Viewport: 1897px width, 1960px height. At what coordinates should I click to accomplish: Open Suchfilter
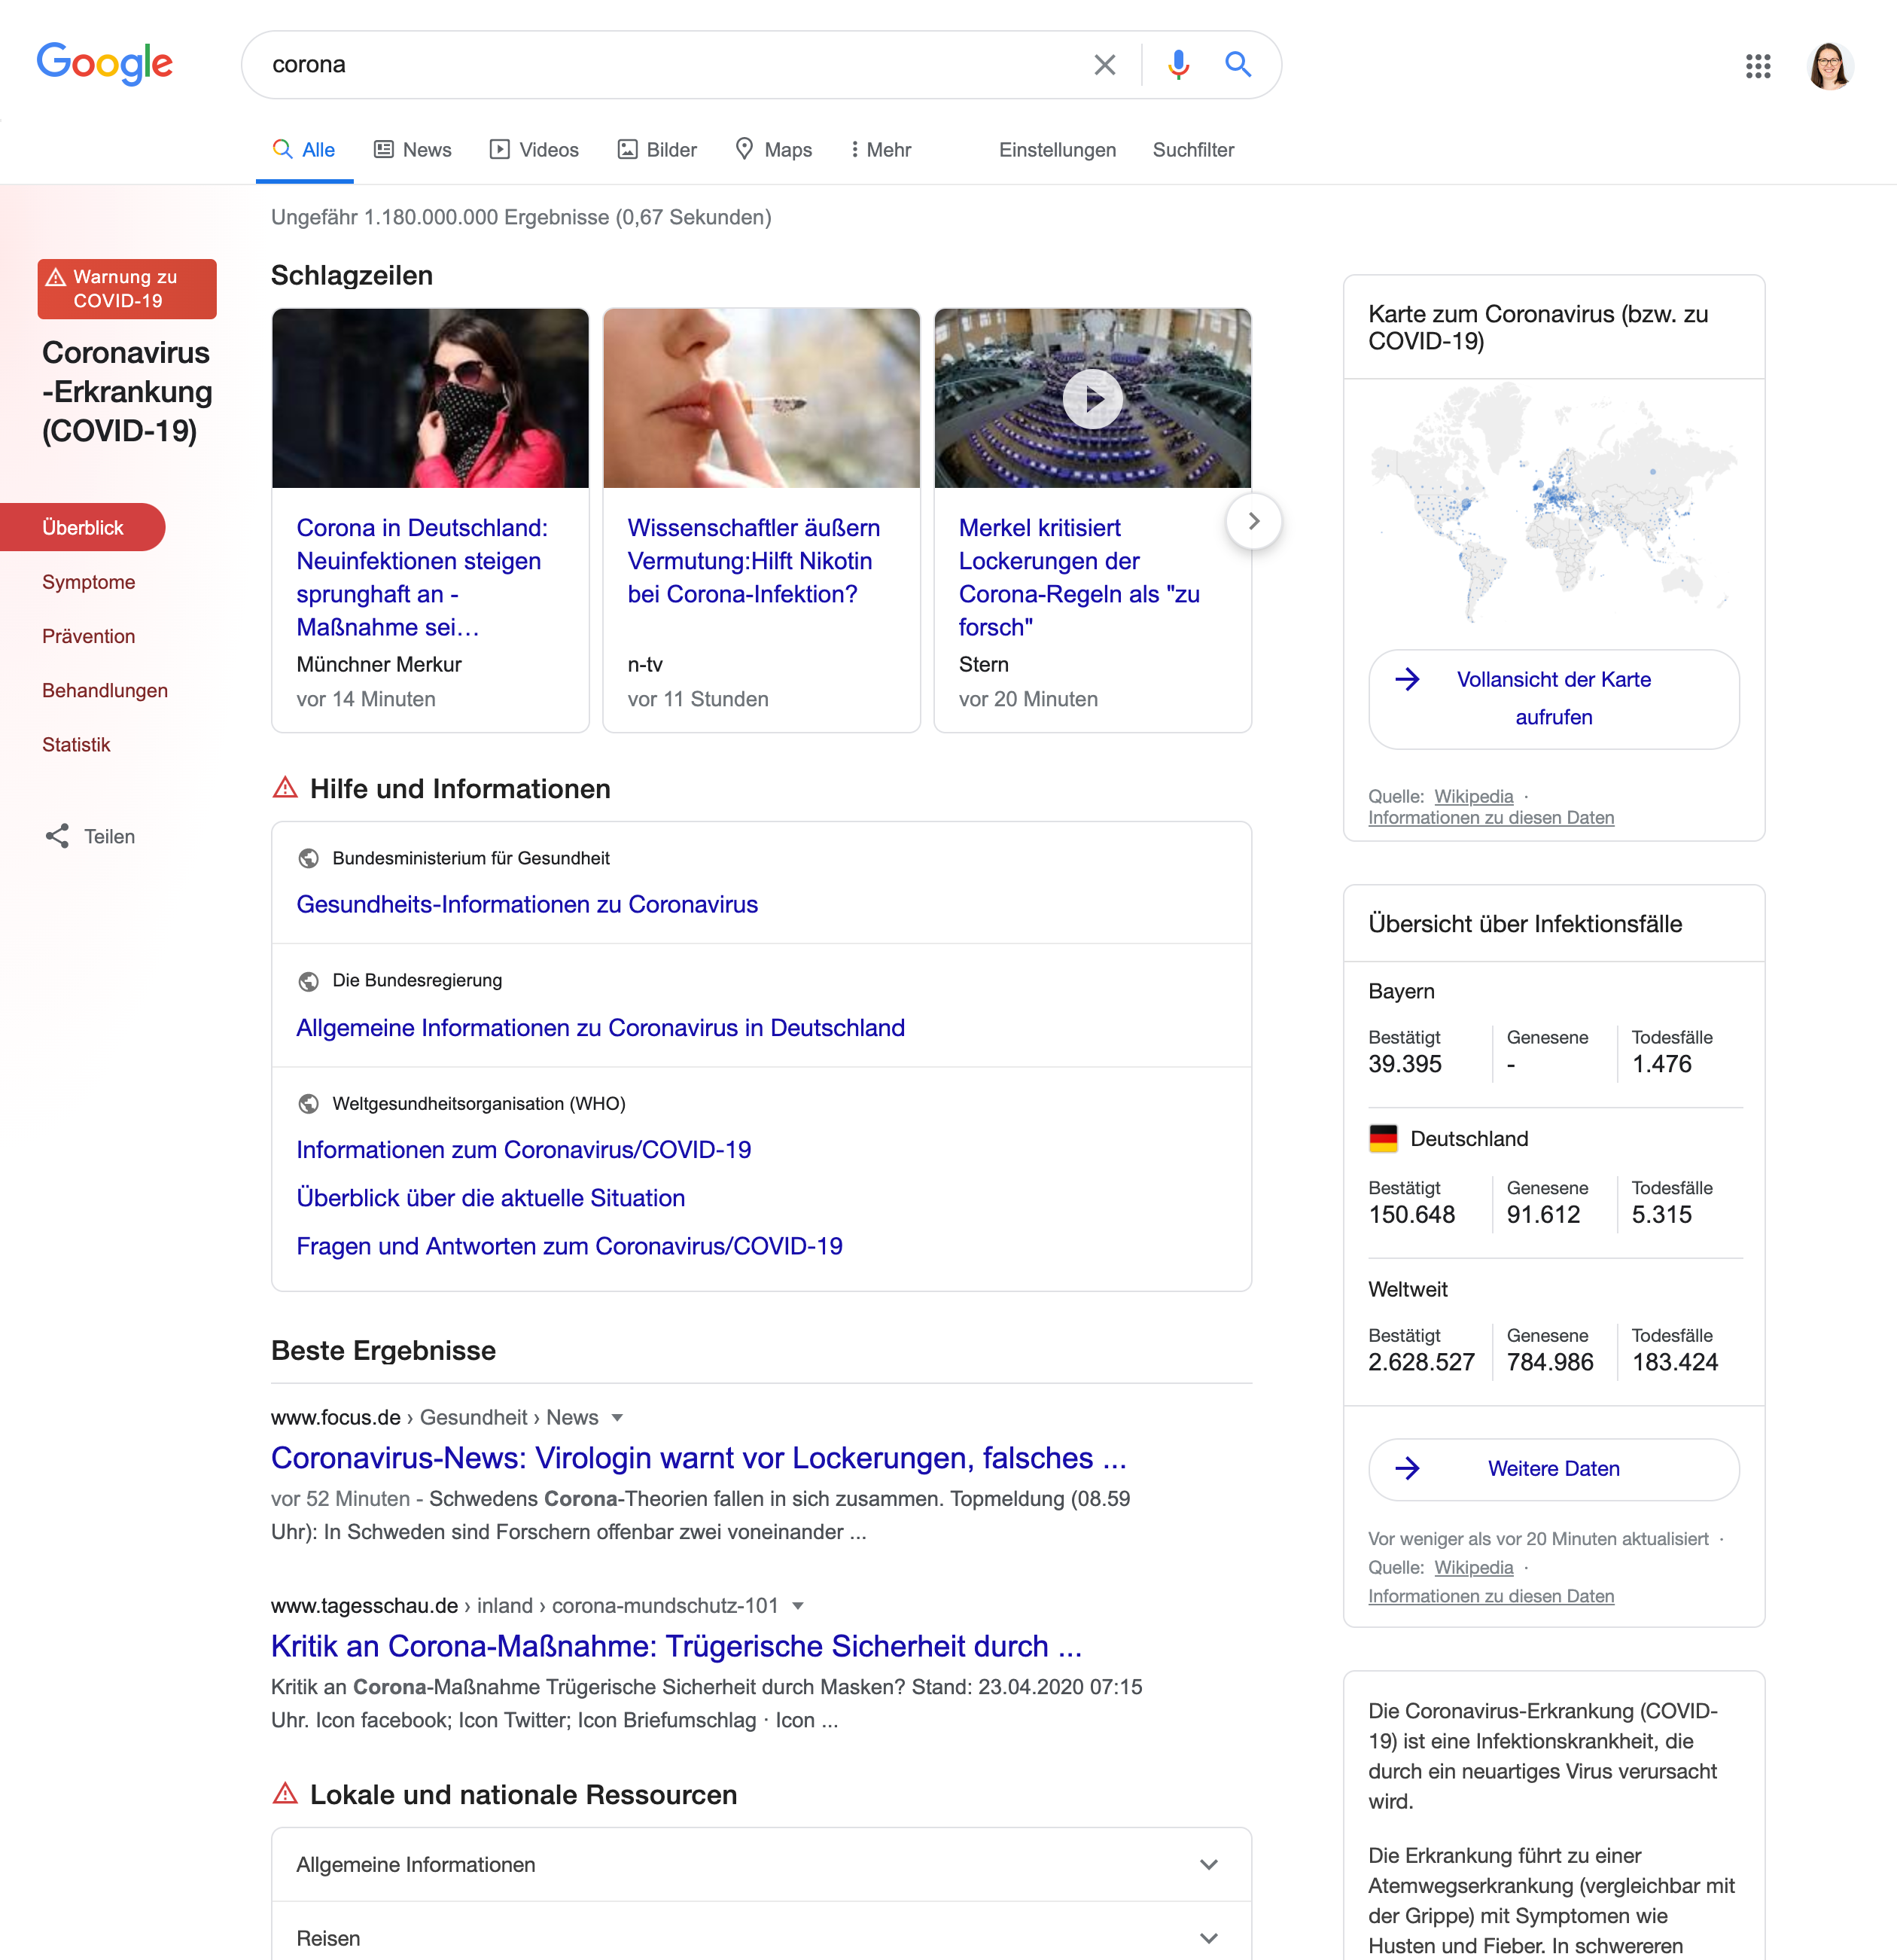1193,150
